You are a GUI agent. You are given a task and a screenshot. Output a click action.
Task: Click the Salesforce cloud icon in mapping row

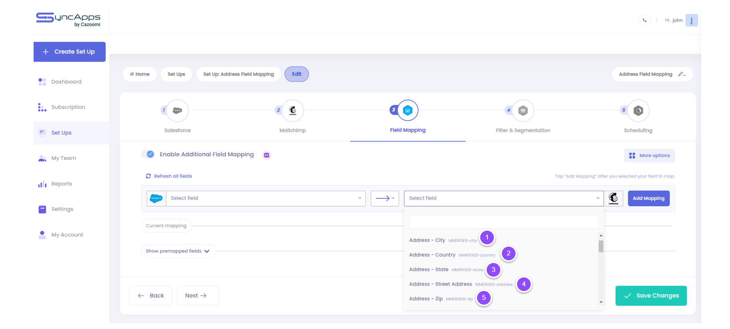156,198
